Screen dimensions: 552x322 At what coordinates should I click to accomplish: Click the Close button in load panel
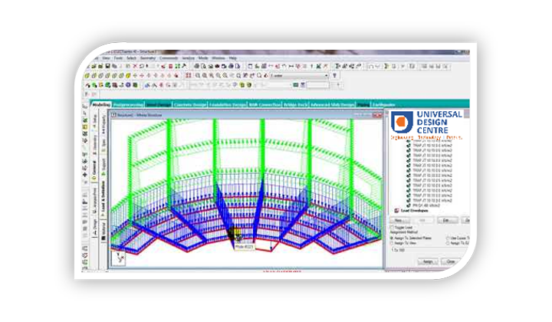point(451,261)
